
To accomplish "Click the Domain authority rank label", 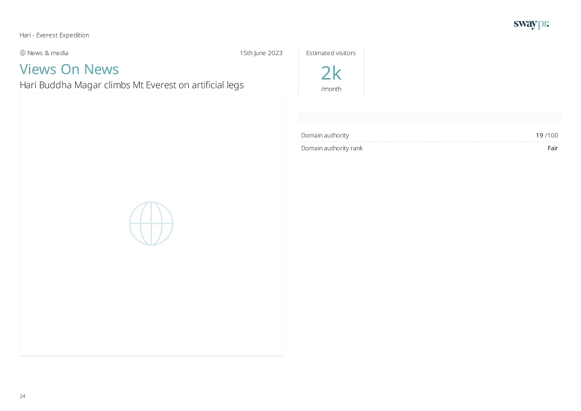I will tap(332, 148).
